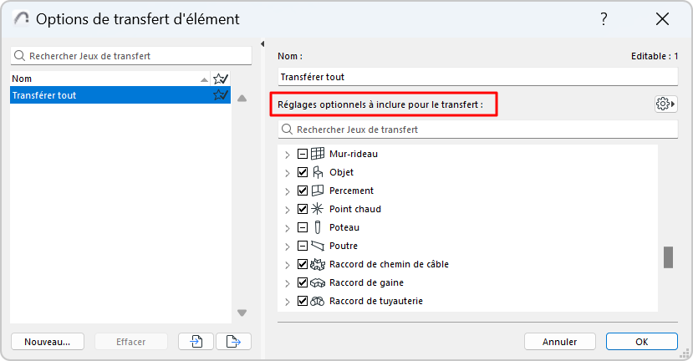The height and width of the screenshot is (361, 693).
Task: Toggle the Poteau checkbox
Action: tap(303, 227)
